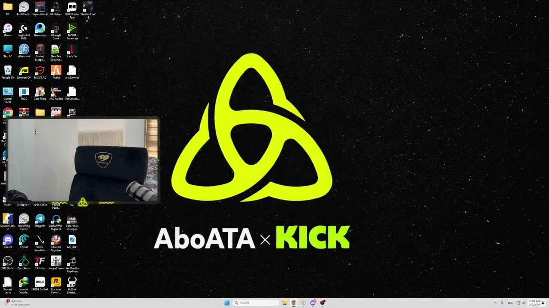Image resolution: width=549 pixels, height=308 pixels.
Task: Open ENG language input switcher
Action: coord(510,303)
